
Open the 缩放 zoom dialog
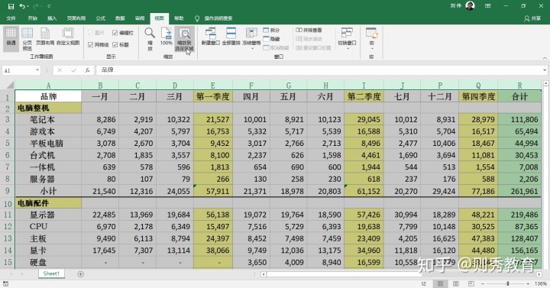pos(150,39)
